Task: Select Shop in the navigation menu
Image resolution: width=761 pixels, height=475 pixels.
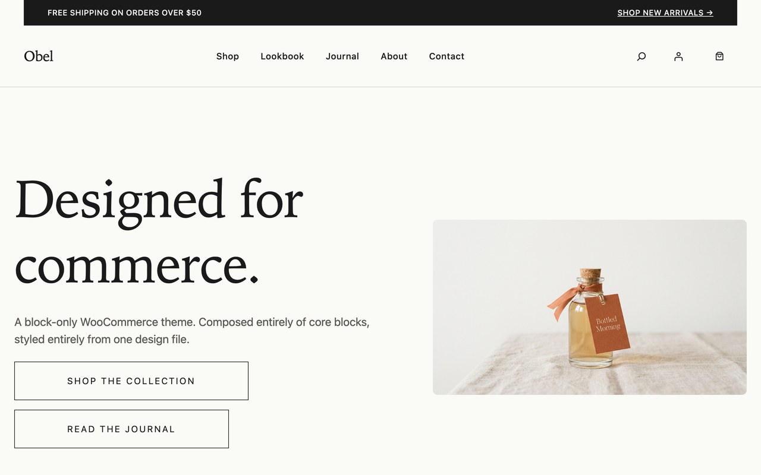Action: [x=228, y=56]
